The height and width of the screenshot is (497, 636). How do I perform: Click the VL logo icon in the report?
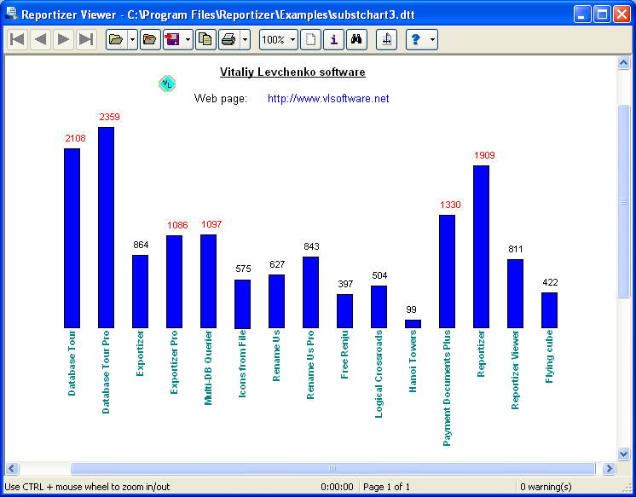(167, 84)
